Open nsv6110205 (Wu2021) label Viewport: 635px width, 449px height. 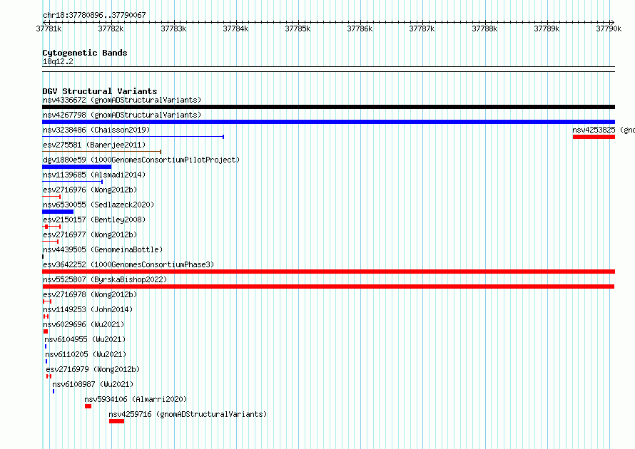[x=86, y=354]
